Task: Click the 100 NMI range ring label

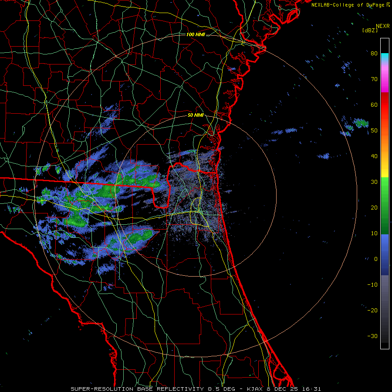Action: point(196,34)
